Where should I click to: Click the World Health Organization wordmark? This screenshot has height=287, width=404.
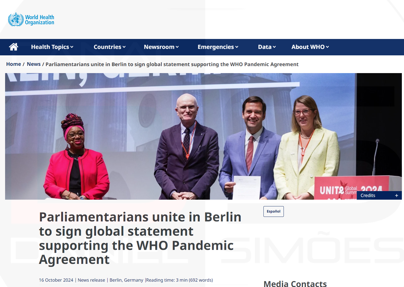point(40,20)
